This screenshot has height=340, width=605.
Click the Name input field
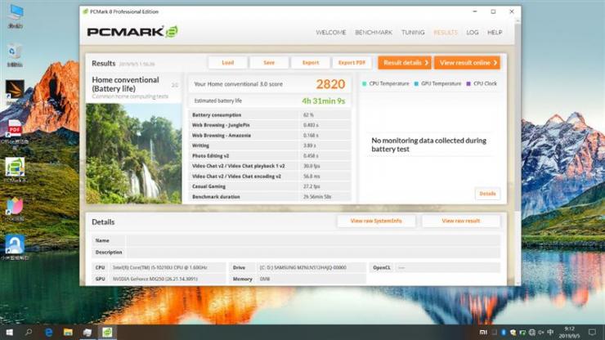(x=313, y=240)
